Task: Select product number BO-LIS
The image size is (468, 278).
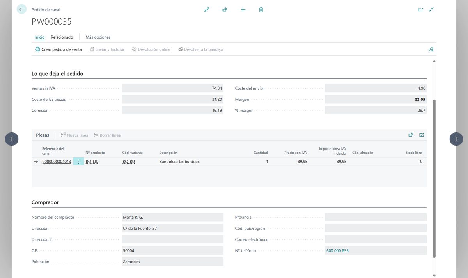Action: [x=92, y=162]
